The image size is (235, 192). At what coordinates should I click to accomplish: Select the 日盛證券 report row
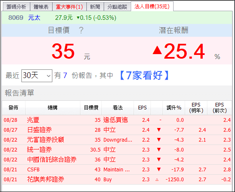coord(117,130)
